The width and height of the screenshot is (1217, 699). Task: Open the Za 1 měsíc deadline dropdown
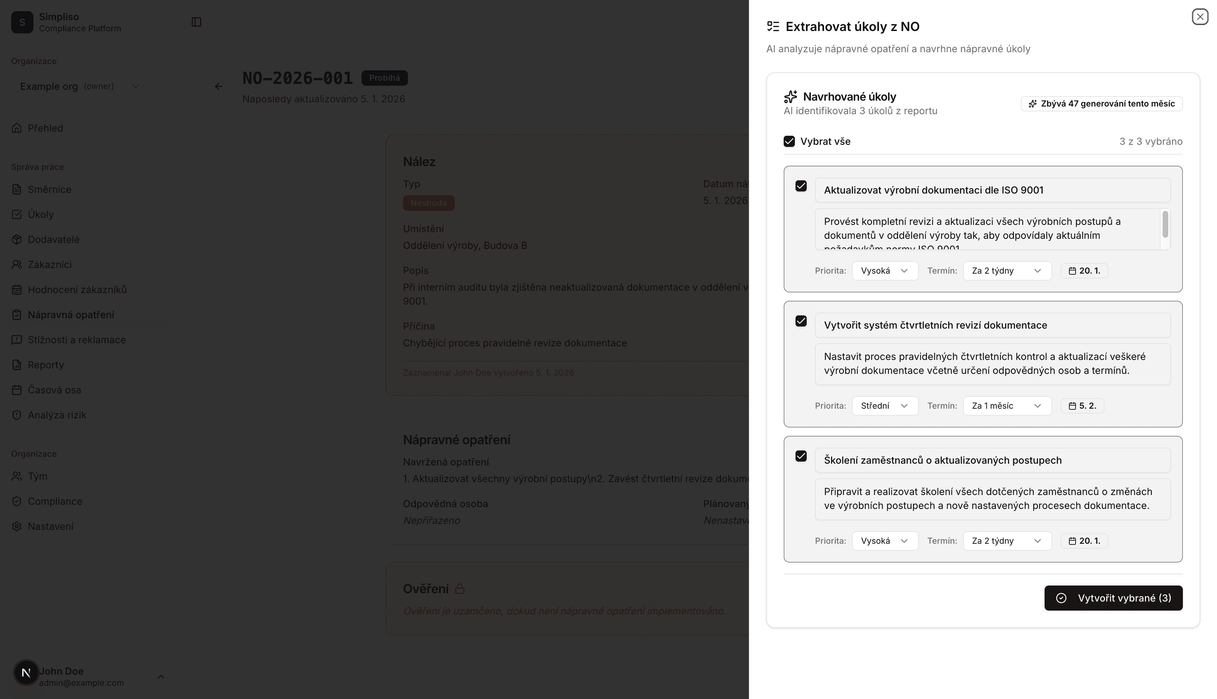point(1007,406)
